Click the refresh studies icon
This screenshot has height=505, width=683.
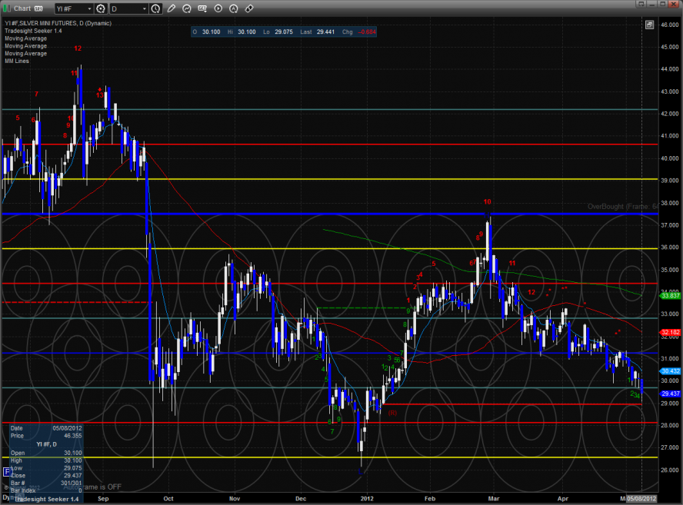tap(187, 8)
